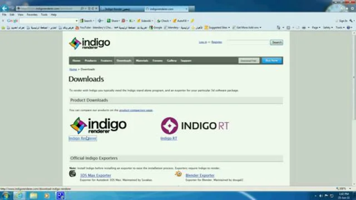Click the IE home icon in command bar
The width and height of the screenshot is (356, 200).
point(279,28)
